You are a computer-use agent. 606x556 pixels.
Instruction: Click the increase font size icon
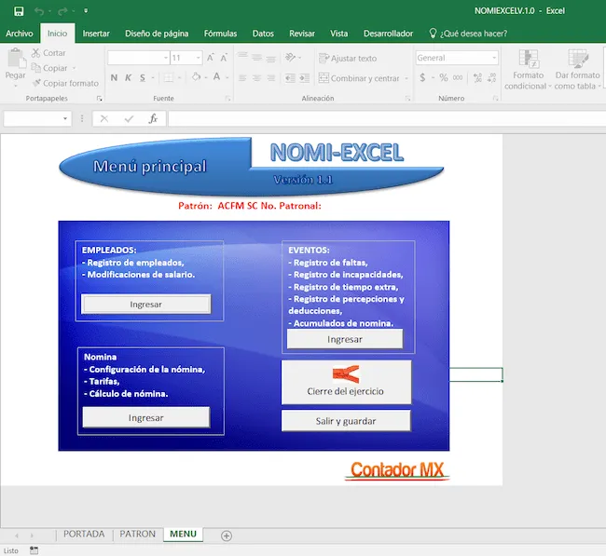tap(211, 58)
